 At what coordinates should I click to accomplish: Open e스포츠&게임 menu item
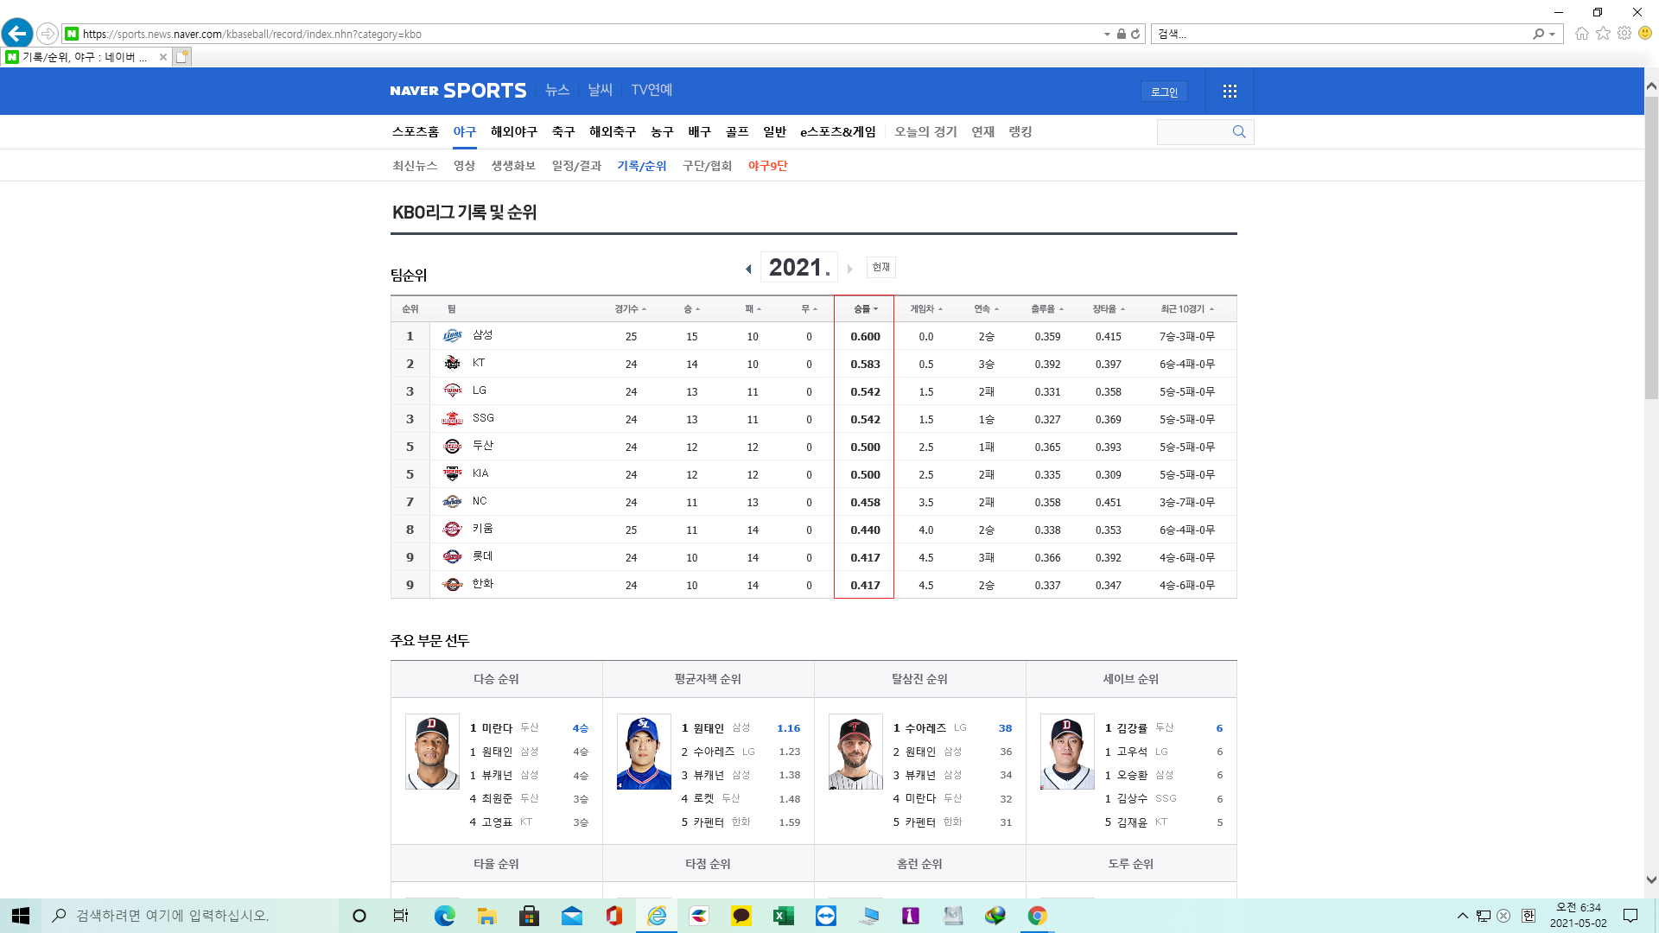[x=838, y=132]
